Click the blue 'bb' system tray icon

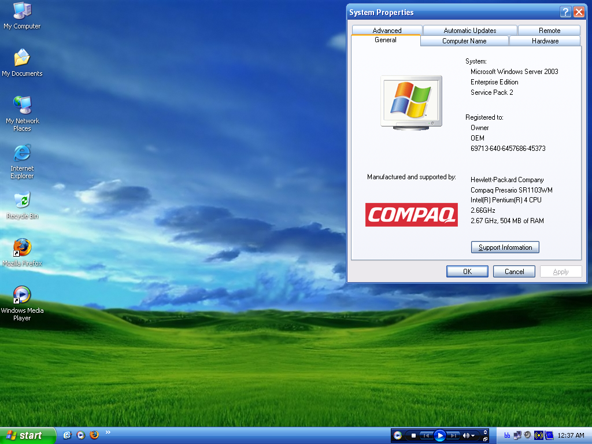click(x=507, y=436)
